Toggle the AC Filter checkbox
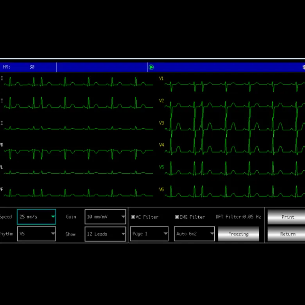 click(133, 217)
